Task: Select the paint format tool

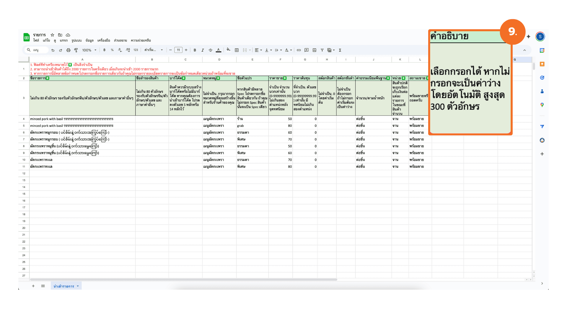Action: [x=76, y=50]
